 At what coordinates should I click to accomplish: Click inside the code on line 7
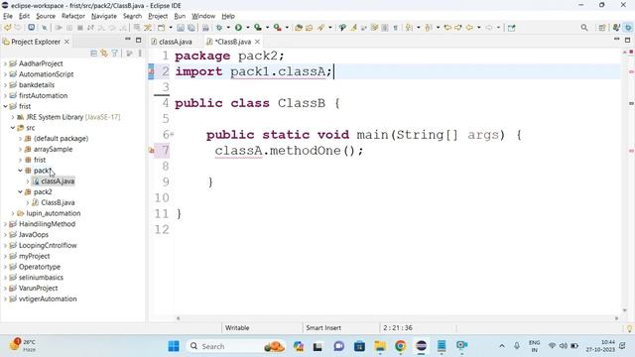click(x=289, y=151)
